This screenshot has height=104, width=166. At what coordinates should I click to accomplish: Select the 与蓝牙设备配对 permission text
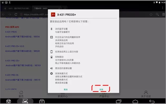(62, 32)
